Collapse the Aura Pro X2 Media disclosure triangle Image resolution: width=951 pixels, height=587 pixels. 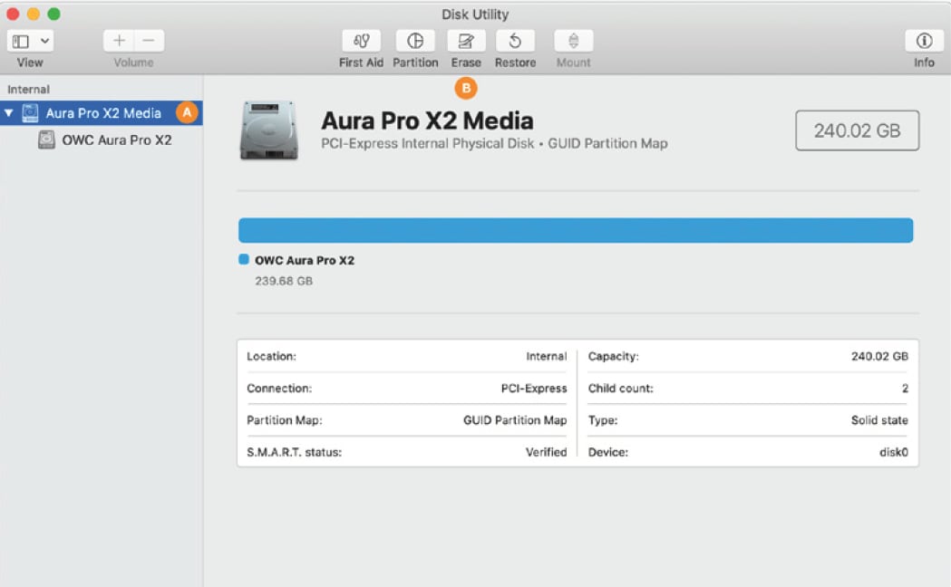coord(9,113)
